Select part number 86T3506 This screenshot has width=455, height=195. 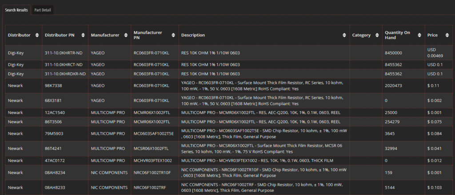[53, 122]
